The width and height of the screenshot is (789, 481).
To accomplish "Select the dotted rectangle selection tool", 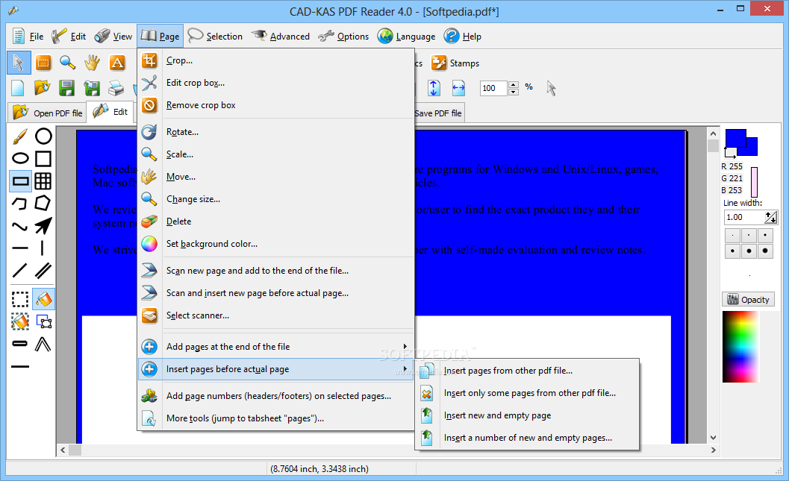I will pos(20,300).
